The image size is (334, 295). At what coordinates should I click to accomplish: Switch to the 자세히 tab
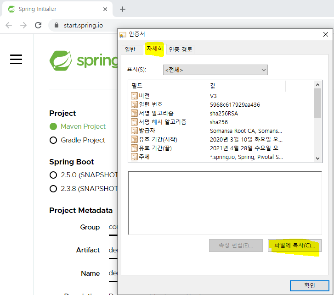coord(155,49)
